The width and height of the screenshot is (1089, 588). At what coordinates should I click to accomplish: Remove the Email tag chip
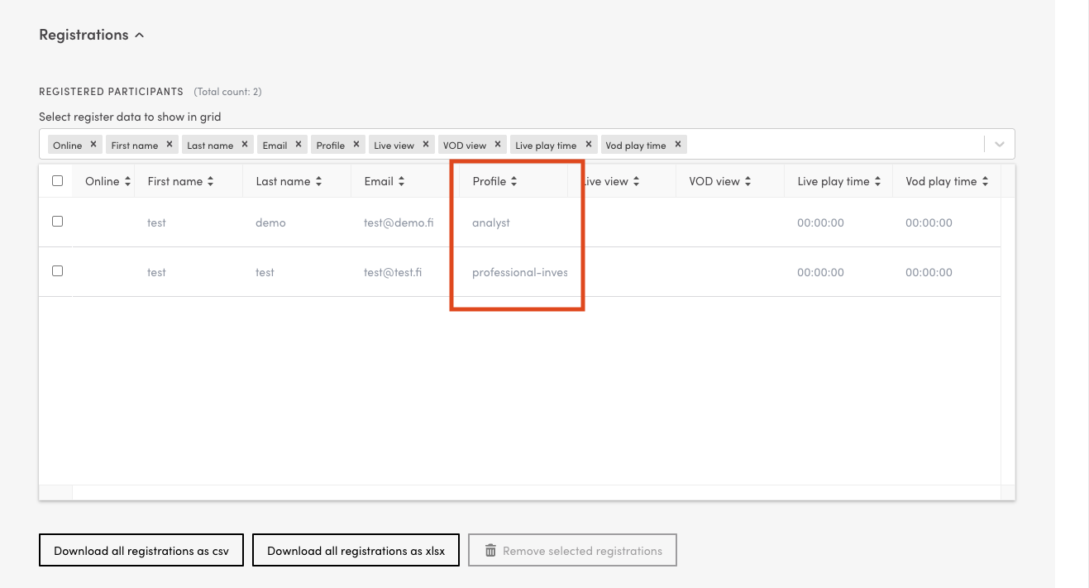[x=298, y=144]
